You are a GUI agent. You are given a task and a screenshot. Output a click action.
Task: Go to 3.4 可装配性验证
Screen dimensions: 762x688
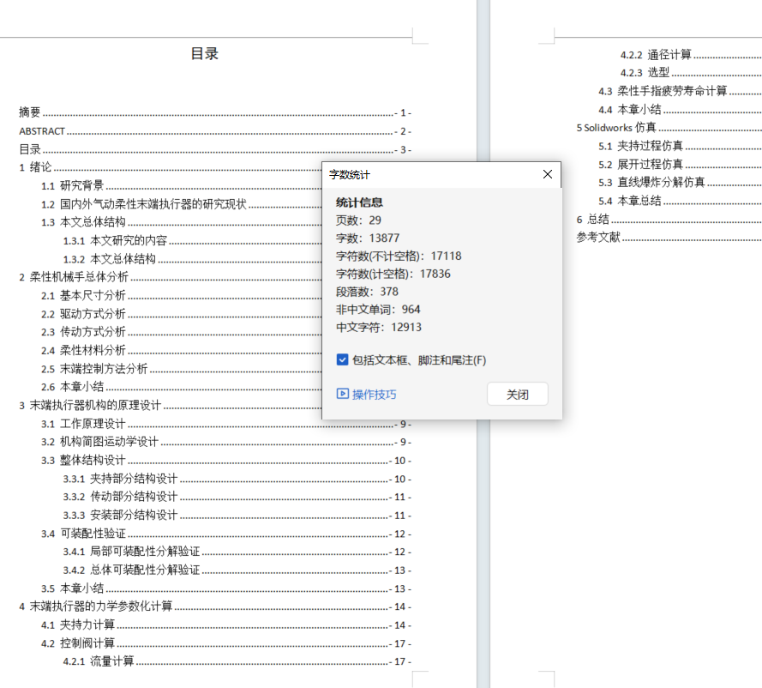[x=226, y=534]
